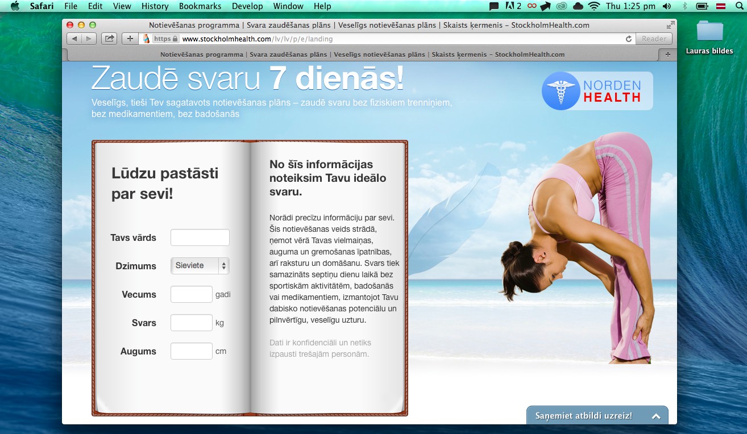747x434 pixels.
Task: Open the Creative Cloud menu bar icon
Action: coord(562,6)
